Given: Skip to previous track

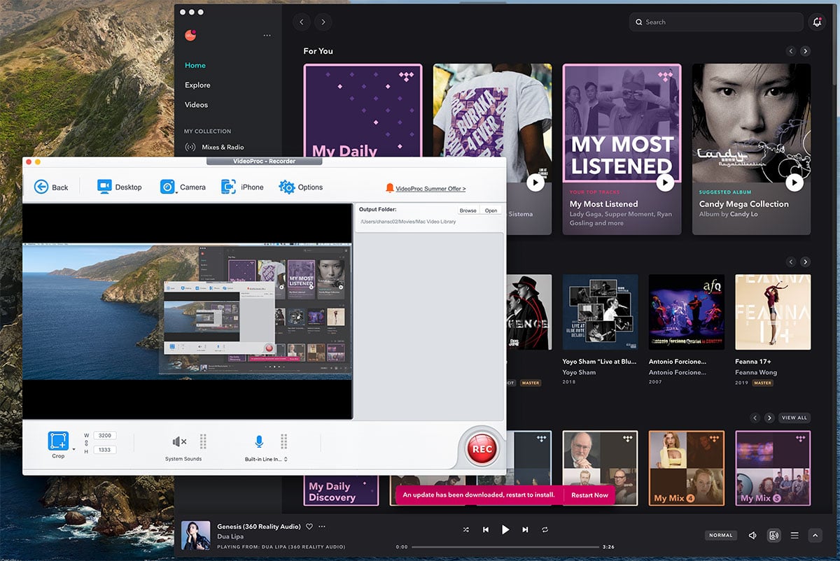Looking at the screenshot, I should [x=486, y=530].
